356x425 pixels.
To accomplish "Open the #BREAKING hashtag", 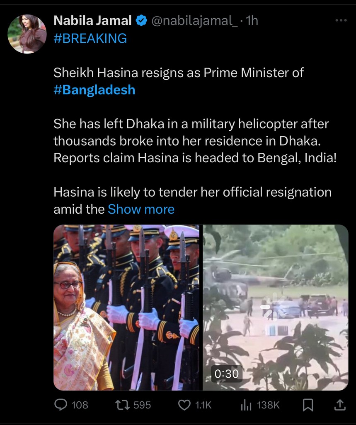I will (x=90, y=38).
